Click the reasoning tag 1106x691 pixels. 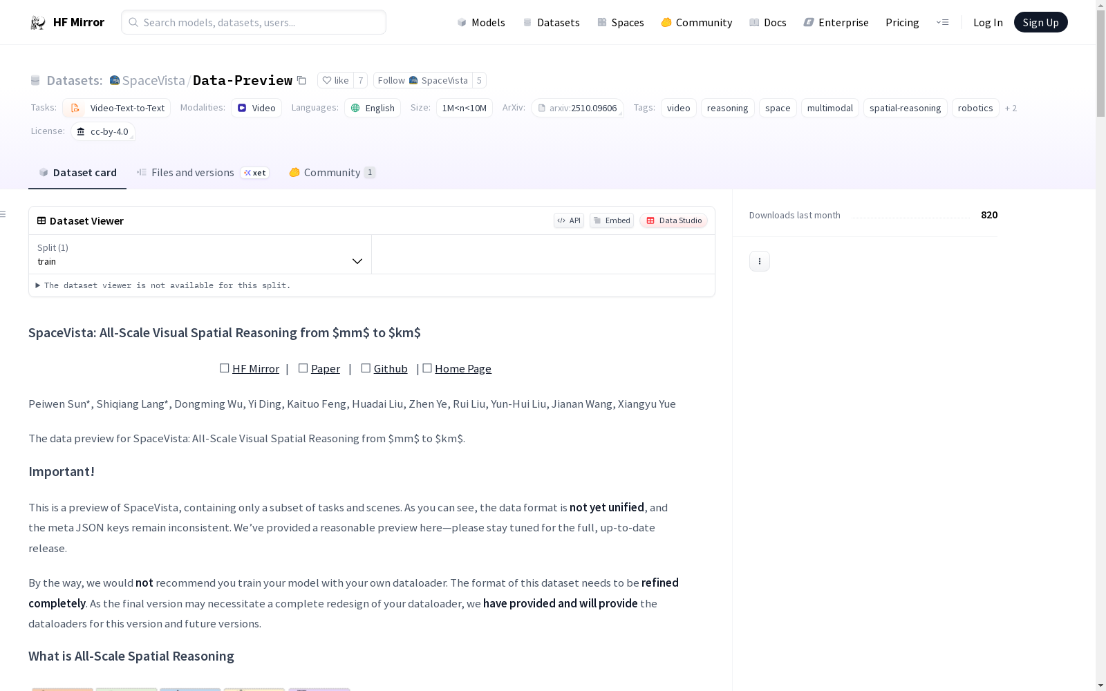click(728, 108)
